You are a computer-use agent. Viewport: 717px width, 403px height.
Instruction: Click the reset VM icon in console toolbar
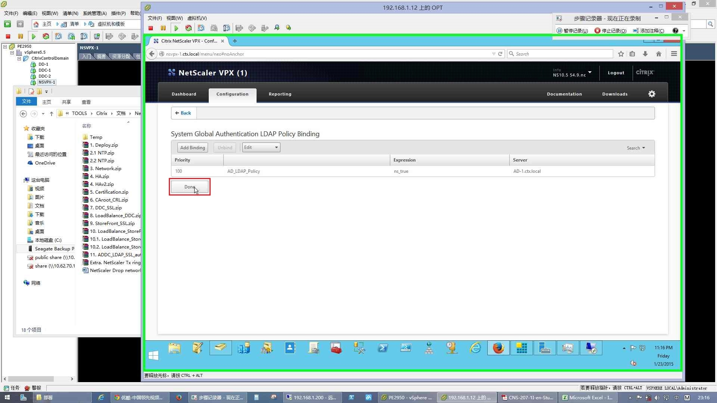click(x=189, y=28)
